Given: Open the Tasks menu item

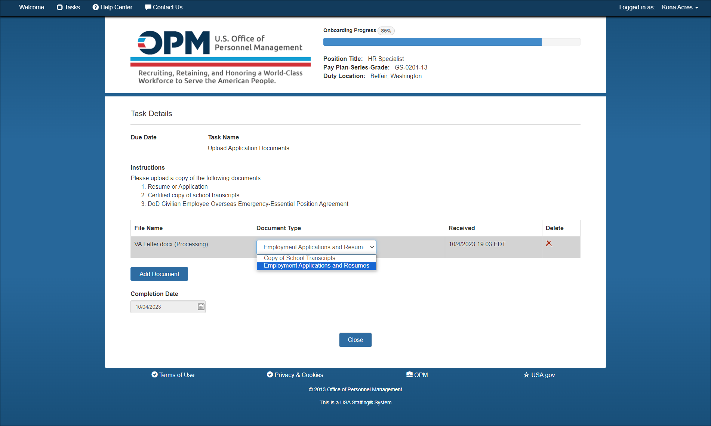Looking at the screenshot, I should pyautogui.click(x=68, y=7).
